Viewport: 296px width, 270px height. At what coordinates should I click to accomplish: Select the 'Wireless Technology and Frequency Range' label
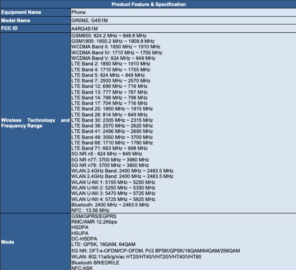(x=35, y=123)
